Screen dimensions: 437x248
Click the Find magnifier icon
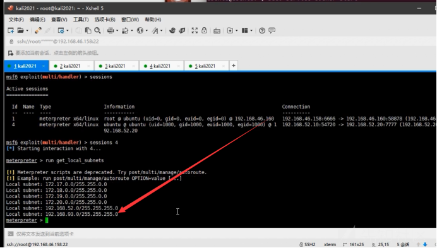click(97, 30)
